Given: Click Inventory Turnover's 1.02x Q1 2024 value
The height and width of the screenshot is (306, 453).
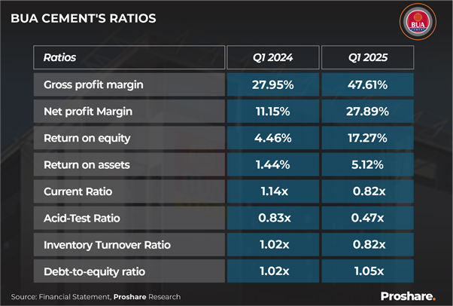Looking at the screenshot, I should click(275, 245).
